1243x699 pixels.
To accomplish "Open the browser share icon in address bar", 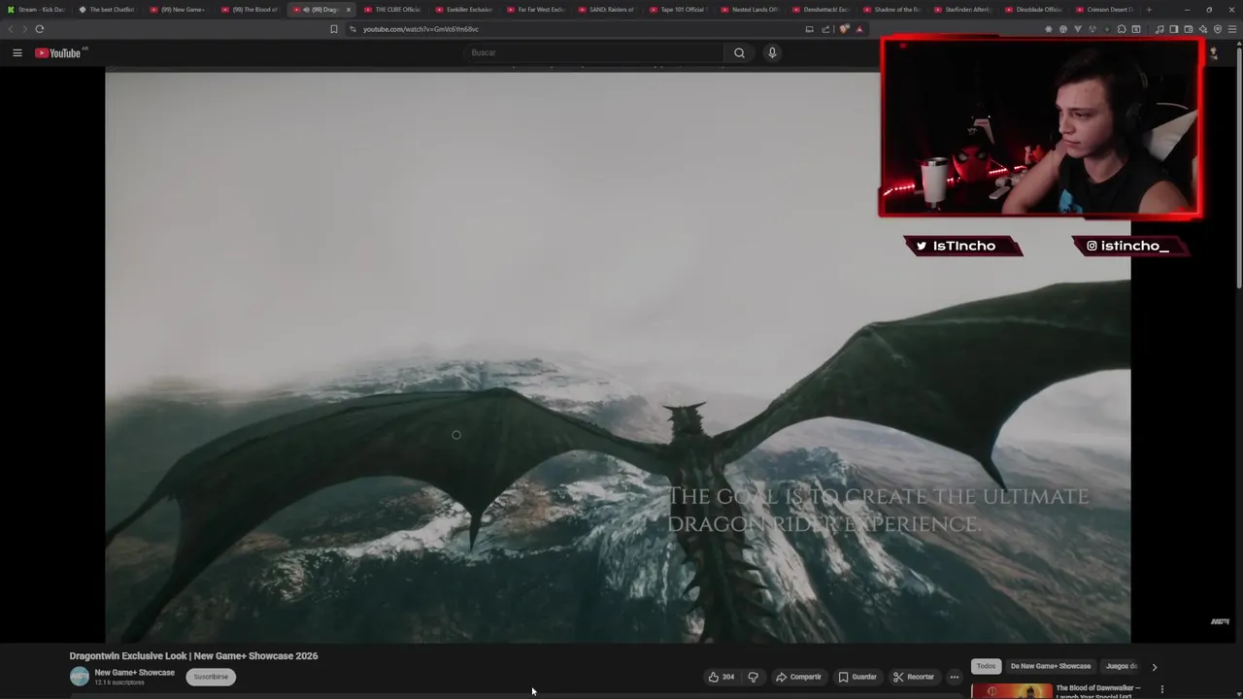I will 825,29.
